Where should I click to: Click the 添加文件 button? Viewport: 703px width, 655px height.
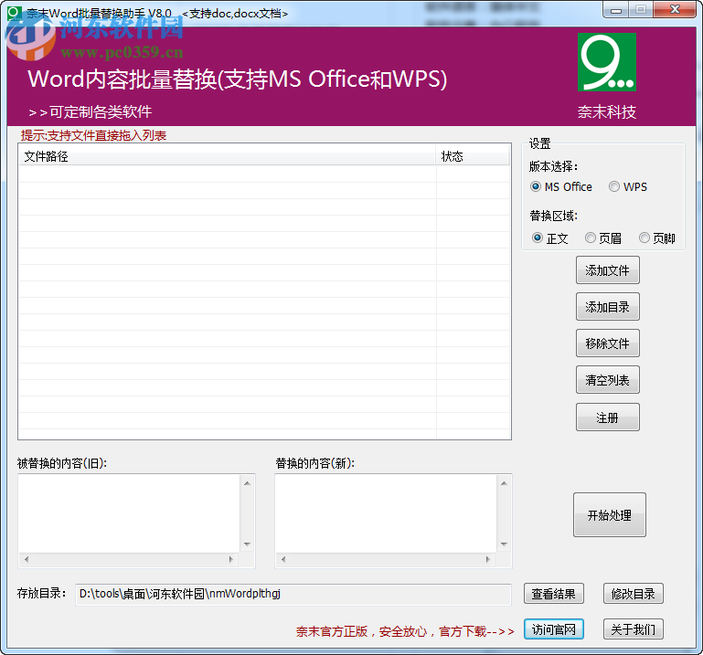(608, 270)
